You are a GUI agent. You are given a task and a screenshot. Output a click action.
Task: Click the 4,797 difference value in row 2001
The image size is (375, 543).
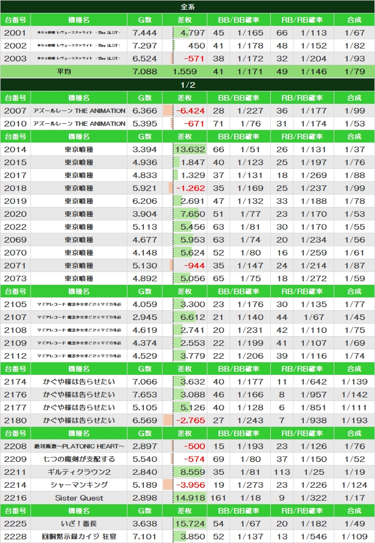(x=193, y=33)
